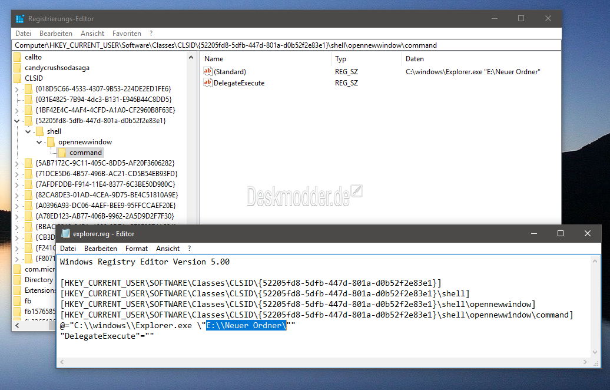The height and width of the screenshot is (390, 610).
Task: Click the explorer.reg Editor notepad title icon
Action: coord(66,233)
